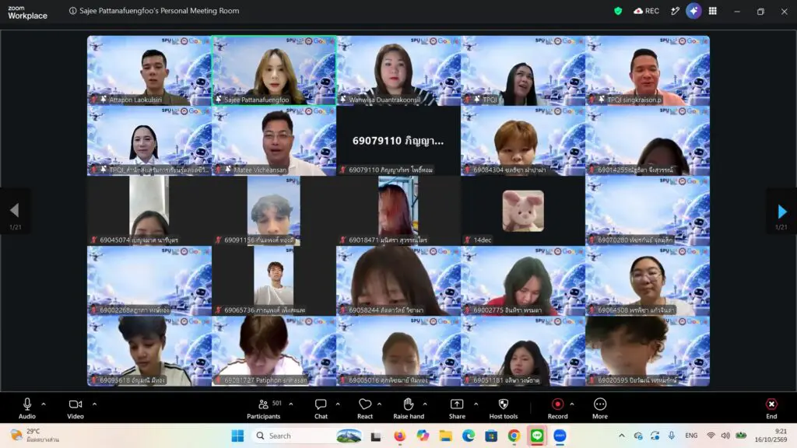This screenshot has height=448, width=797.
Task: Select the 14dec participant tile
Action: (523, 211)
